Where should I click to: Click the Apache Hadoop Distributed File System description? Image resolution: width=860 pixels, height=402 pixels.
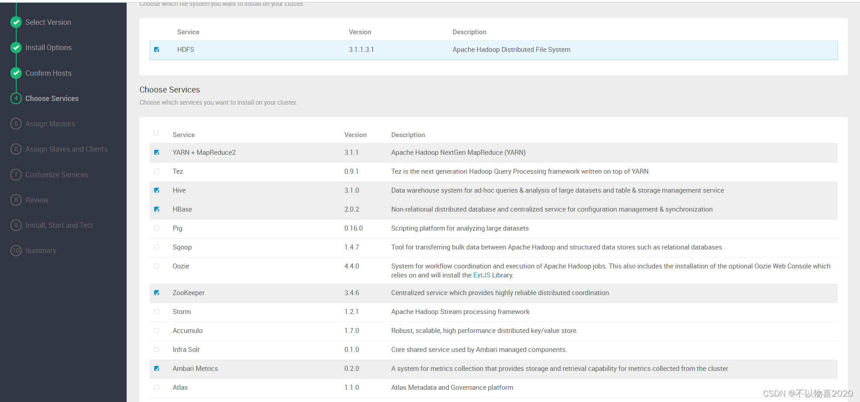pyautogui.click(x=511, y=50)
